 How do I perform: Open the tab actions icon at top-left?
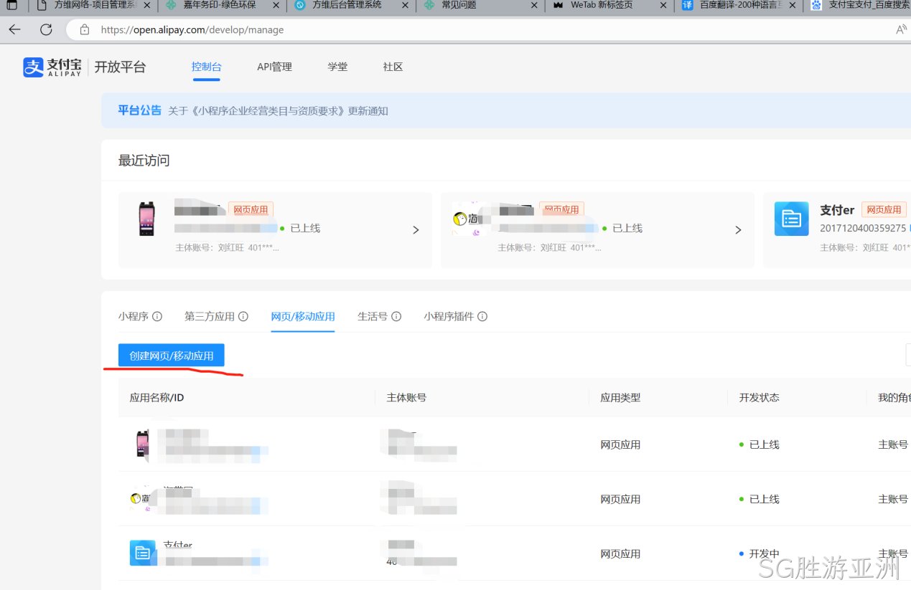click(x=11, y=5)
